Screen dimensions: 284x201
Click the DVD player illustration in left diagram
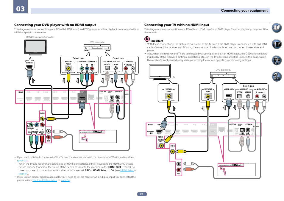[x=97, y=47]
